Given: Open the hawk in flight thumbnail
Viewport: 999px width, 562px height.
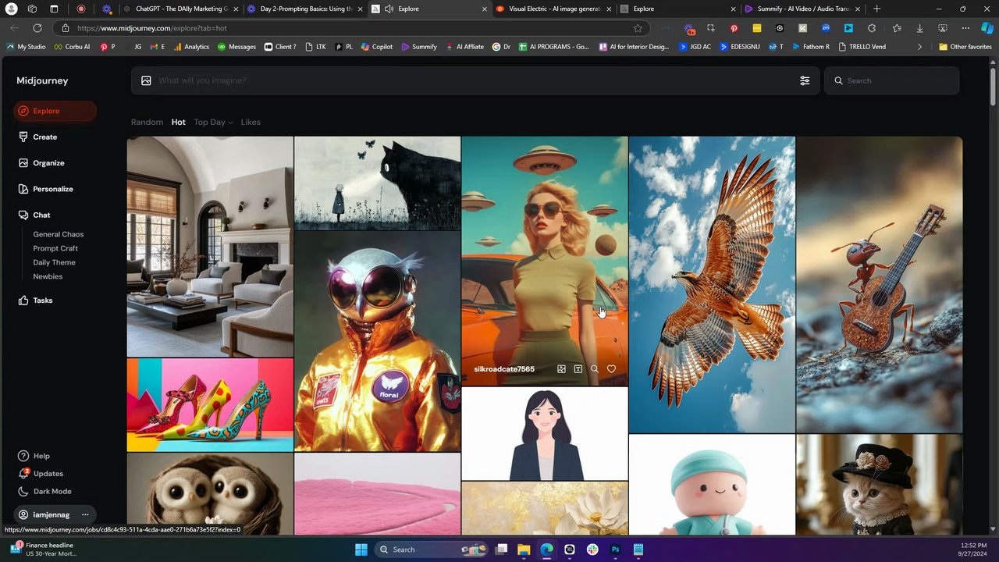Looking at the screenshot, I should pos(712,285).
